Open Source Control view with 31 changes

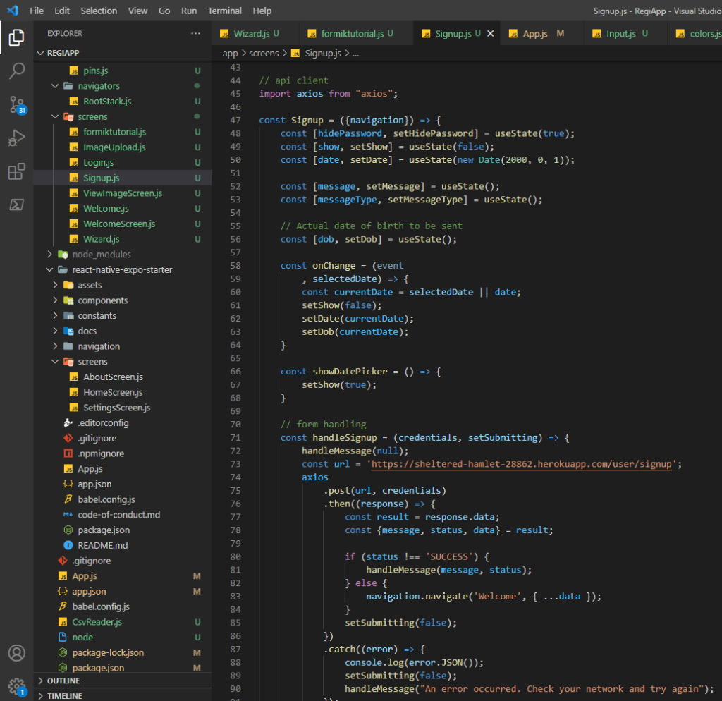[16, 104]
